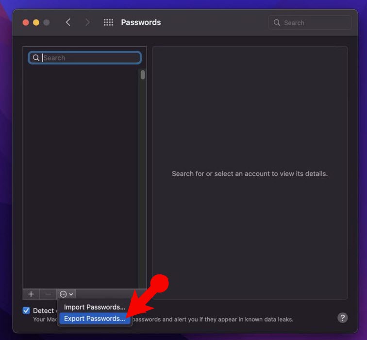Click the Passwords window title
The height and width of the screenshot is (340, 367).
pyautogui.click(x=141, y=22)
